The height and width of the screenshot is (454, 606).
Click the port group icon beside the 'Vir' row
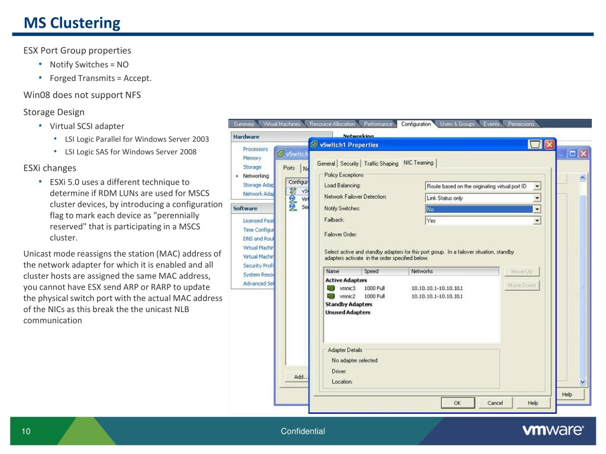tap(293, 199)
